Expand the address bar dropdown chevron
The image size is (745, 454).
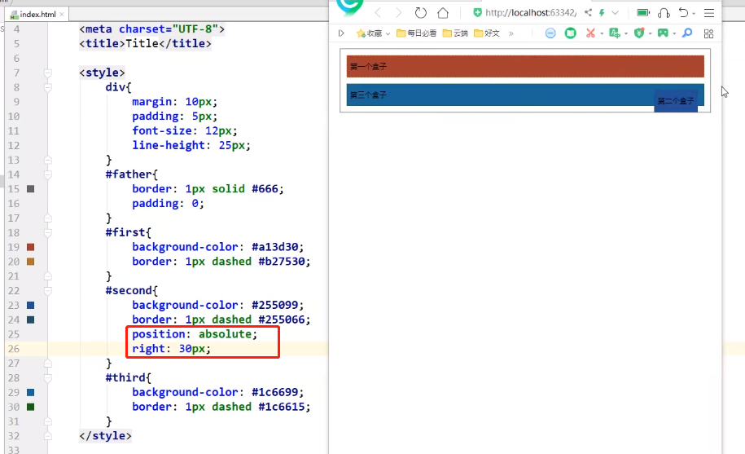(x=616, y=13)
